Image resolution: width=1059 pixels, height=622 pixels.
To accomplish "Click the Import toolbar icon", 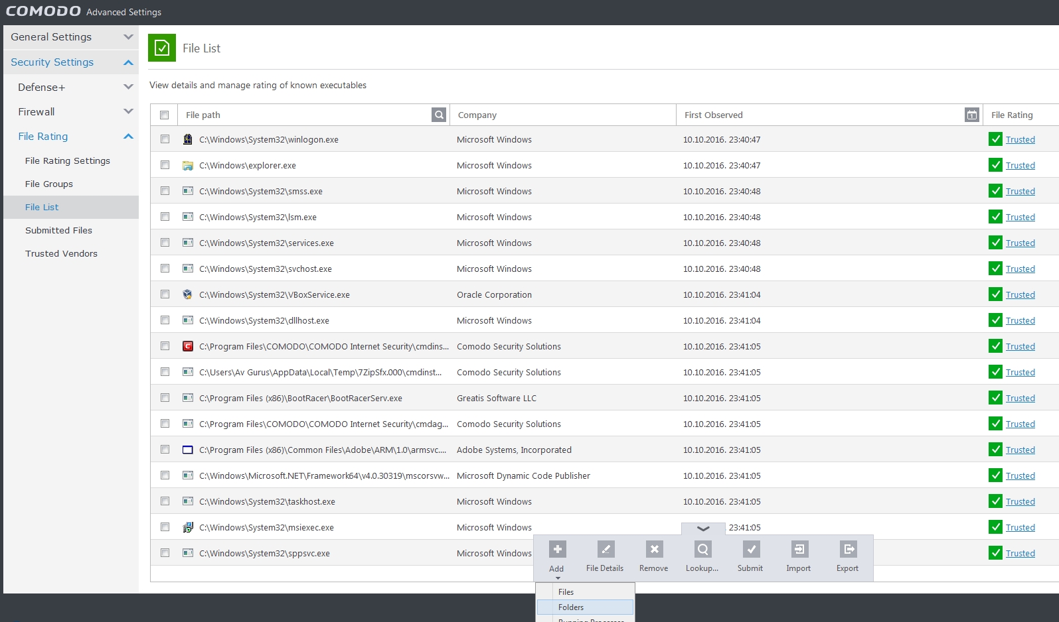I will pos(799,549).
